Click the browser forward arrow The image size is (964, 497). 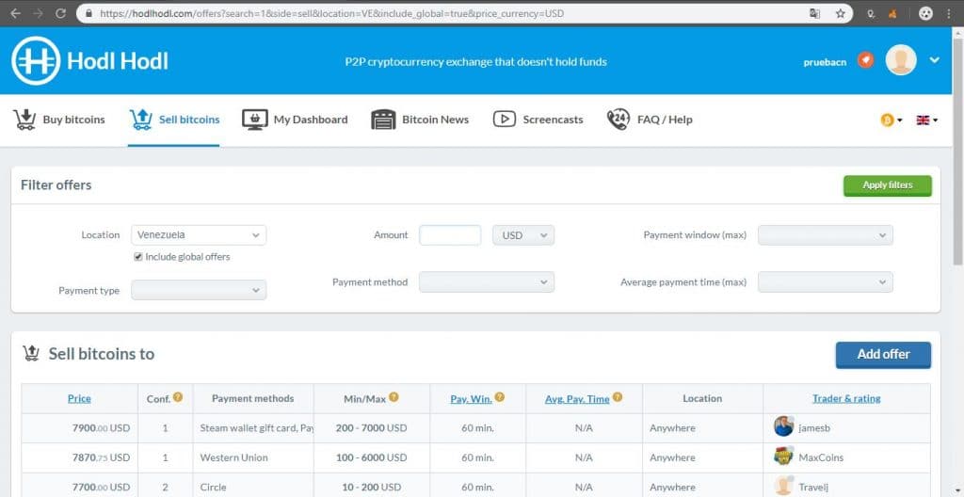coord(38,13)
